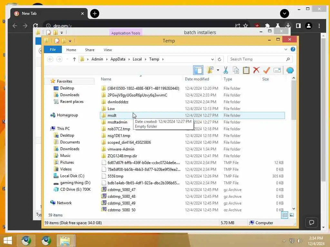Navigate to AppData in the address bar
Screen dimensions: 330x247
point(118,59)
